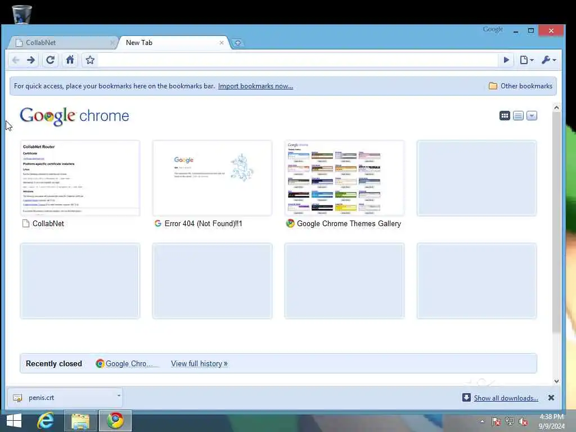Image resolution: width=576 pixels, height=432 pixels.
Task: Open a new tab with the plus button
Action: point(238,43)
